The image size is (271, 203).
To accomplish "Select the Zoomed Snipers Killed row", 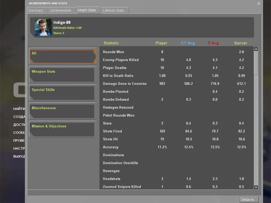I will point(176,187).
